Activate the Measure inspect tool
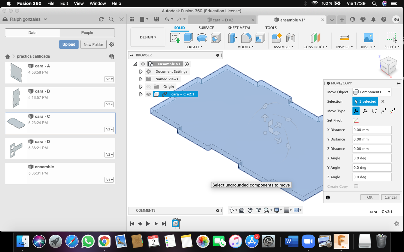404x252 pixels. pyautogui.click(x=344, y=38)
